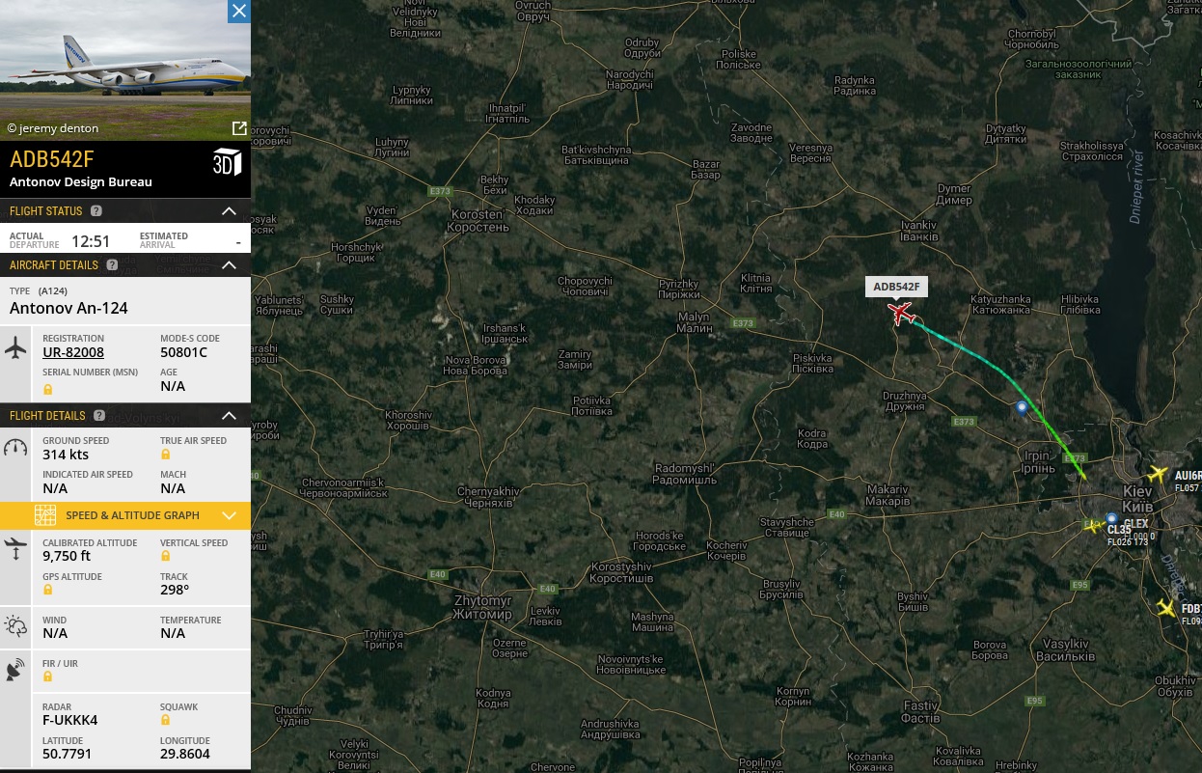This screenshot has width=1202, height=773.
Task: Click the Squawk padlock icon
Action: coord(166,721)
